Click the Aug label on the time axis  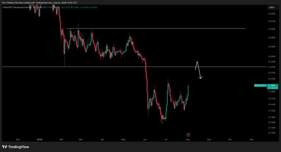(x=187, y=140)
